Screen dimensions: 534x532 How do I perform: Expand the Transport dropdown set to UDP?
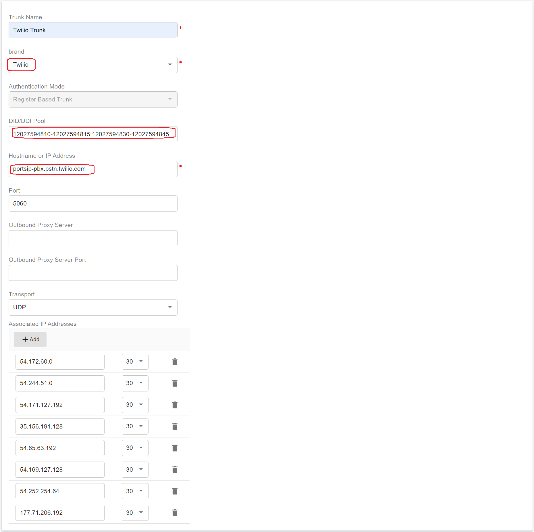coord(93,307)
